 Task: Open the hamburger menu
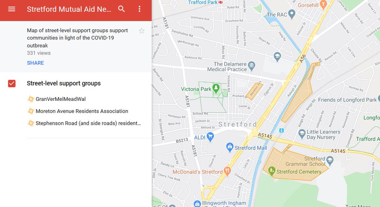point(12,9)
